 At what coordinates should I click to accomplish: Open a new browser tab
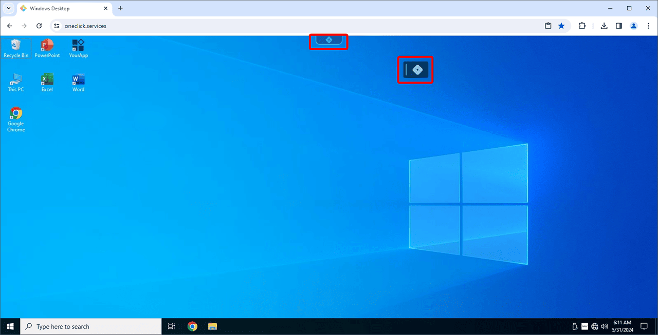coord(120,8)
